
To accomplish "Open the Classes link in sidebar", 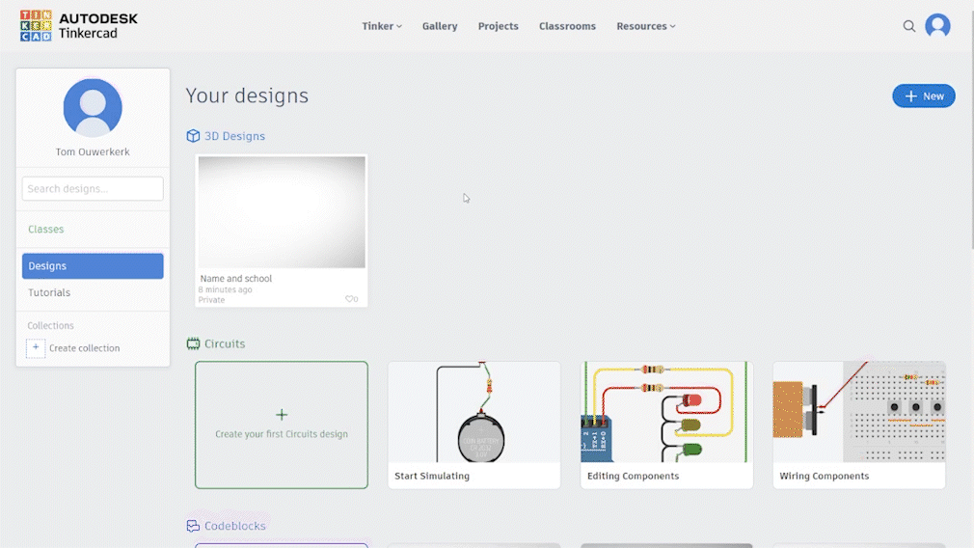I will tap(46, 230).
